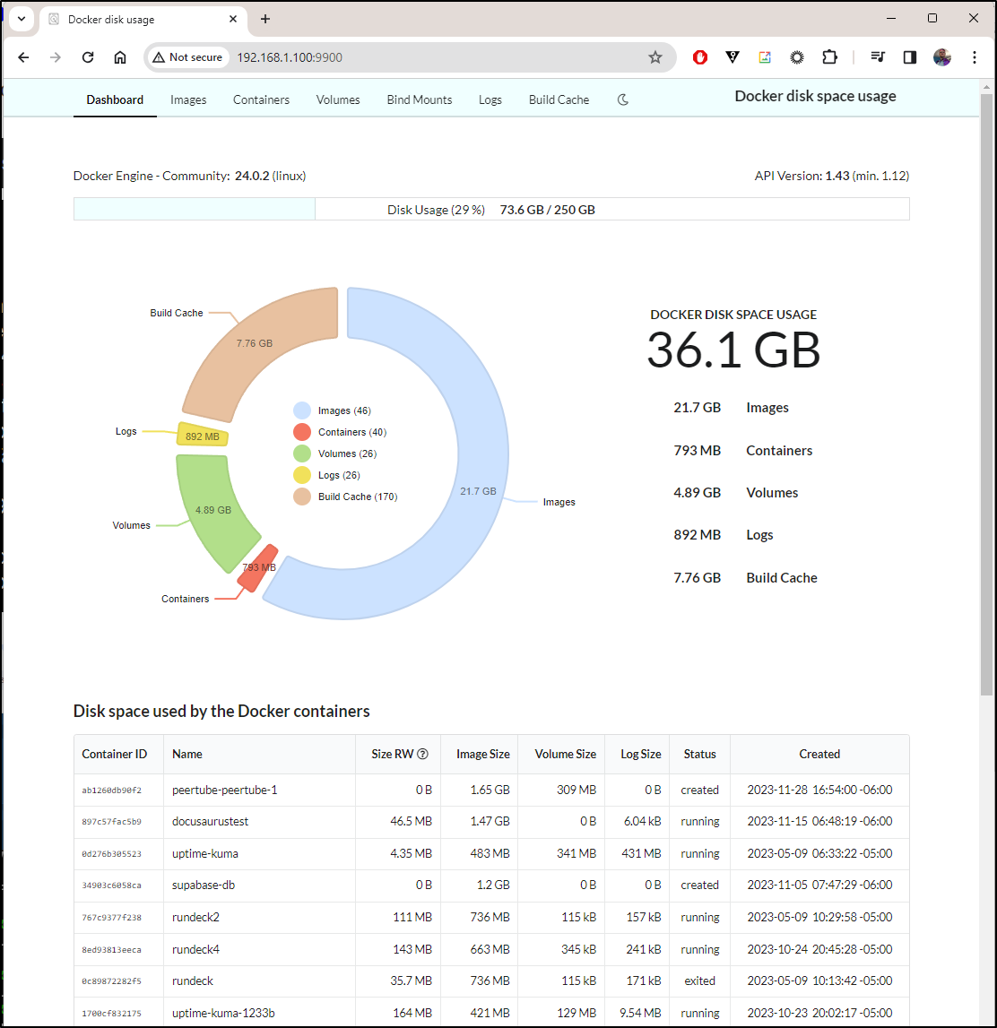997x1028 pixels.
Task: Toggle the Containers (40) legend swatch
Action: (302, 432)
